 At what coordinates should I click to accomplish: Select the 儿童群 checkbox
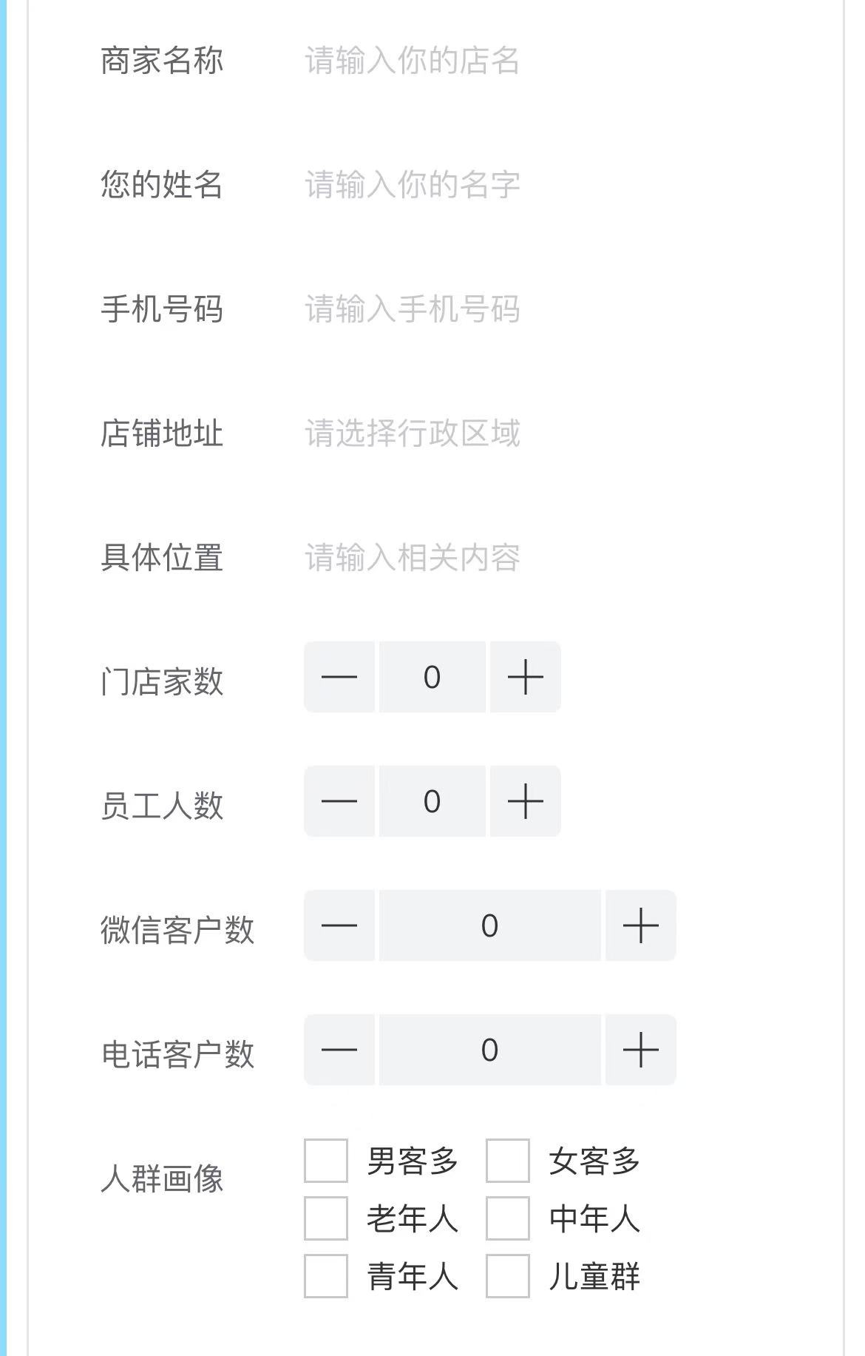click(508, 1275)
